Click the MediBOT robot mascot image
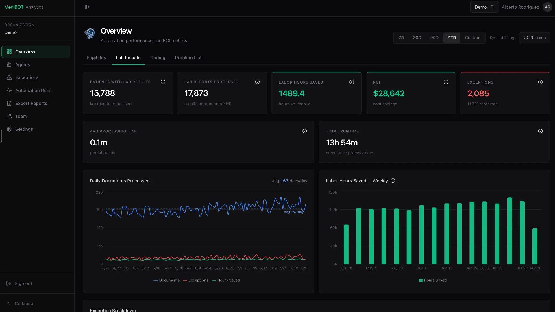The height and width of the screenshot is (312, 555). click(x=90, y=34)
